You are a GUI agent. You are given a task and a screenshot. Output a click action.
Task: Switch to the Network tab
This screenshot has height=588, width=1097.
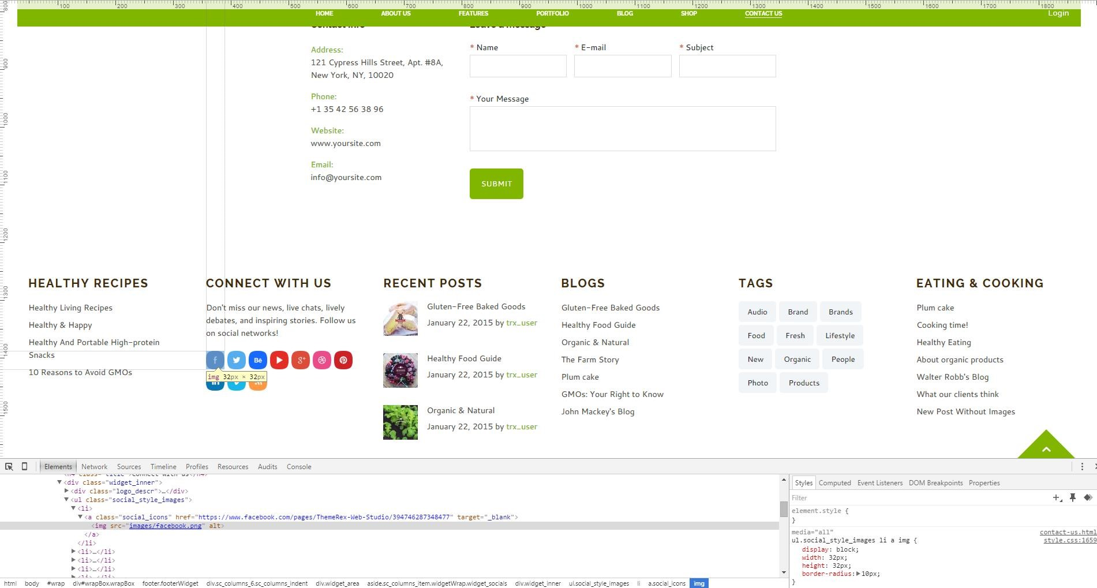click(94, 467)
